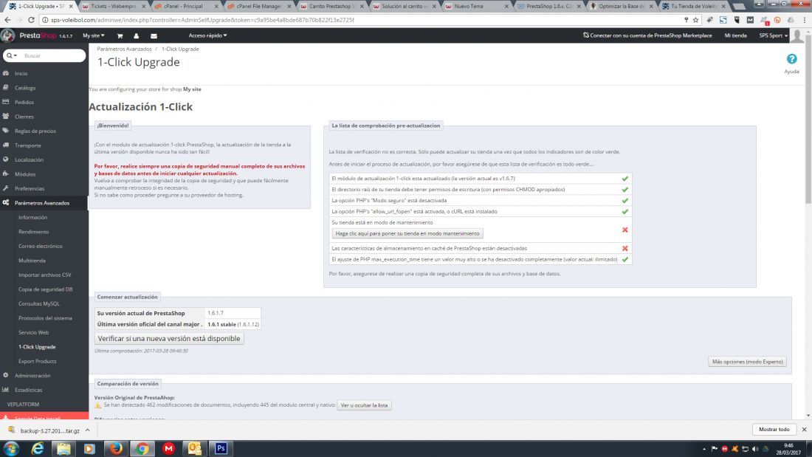Viewport: 812px width, 457px height.
Task: Click Ver u ocultar la lista button
Action: [364, 405]
